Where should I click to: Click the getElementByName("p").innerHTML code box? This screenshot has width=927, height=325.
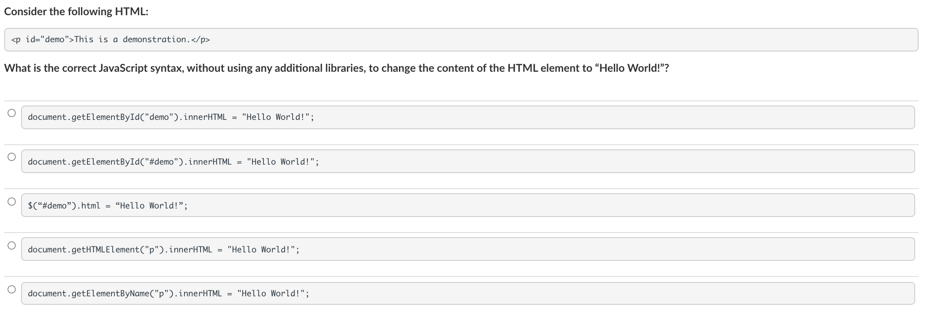point(468,293)
